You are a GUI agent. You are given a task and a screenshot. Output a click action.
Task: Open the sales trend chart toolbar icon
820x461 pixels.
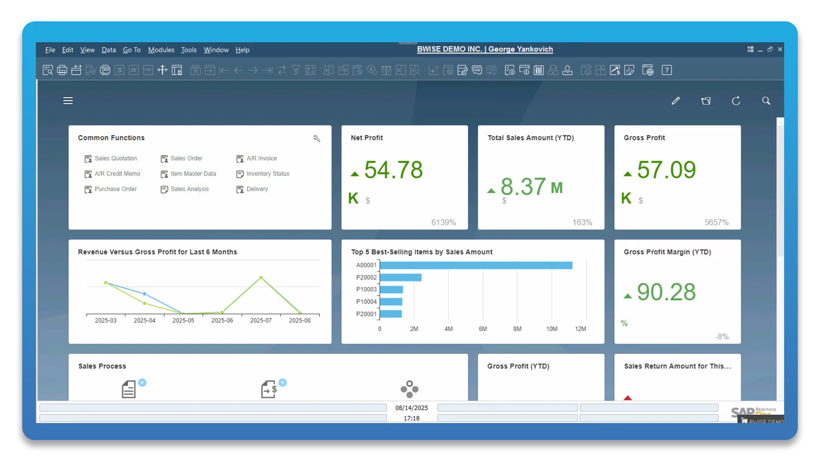click(x=615, y=70)
